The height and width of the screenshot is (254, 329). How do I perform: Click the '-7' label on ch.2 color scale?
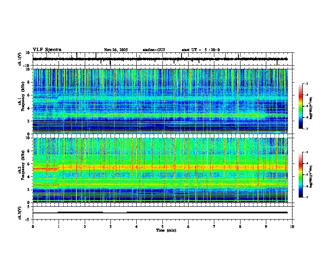[307, 197]
